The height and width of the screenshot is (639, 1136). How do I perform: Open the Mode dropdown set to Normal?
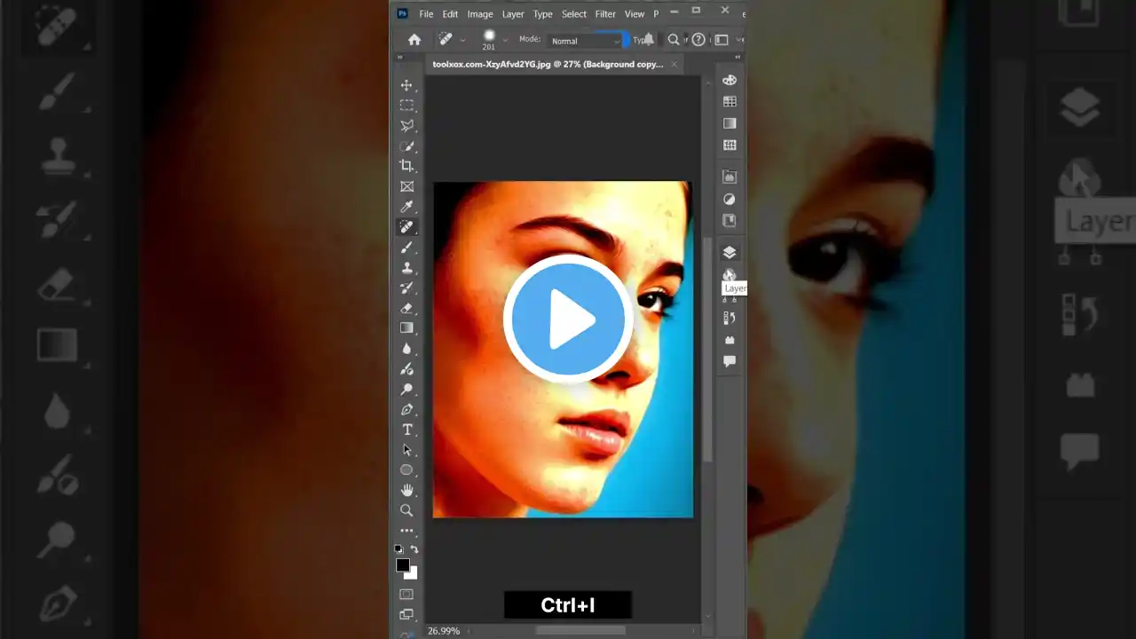pyautogui.click(x=586, y=41)
